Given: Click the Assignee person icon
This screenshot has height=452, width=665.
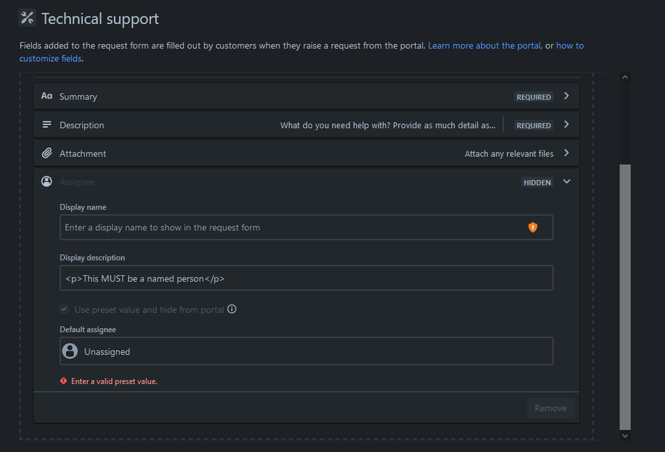Looking at the screenshot, I should pyautogui.click(x=47, y=182).
